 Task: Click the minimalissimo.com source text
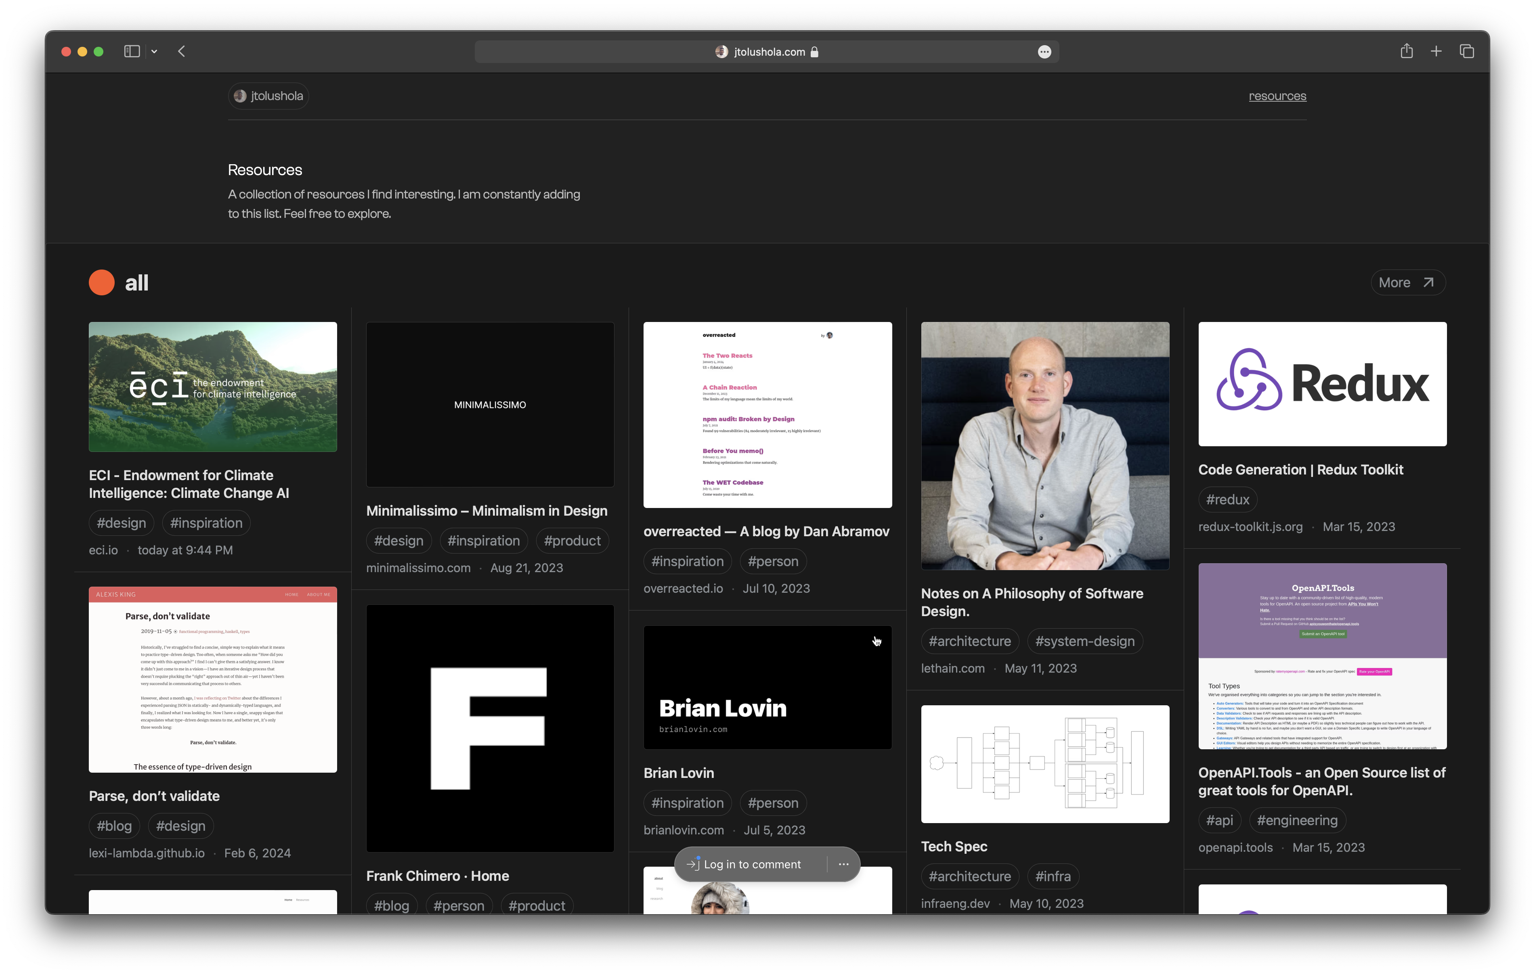pos(418,568)
